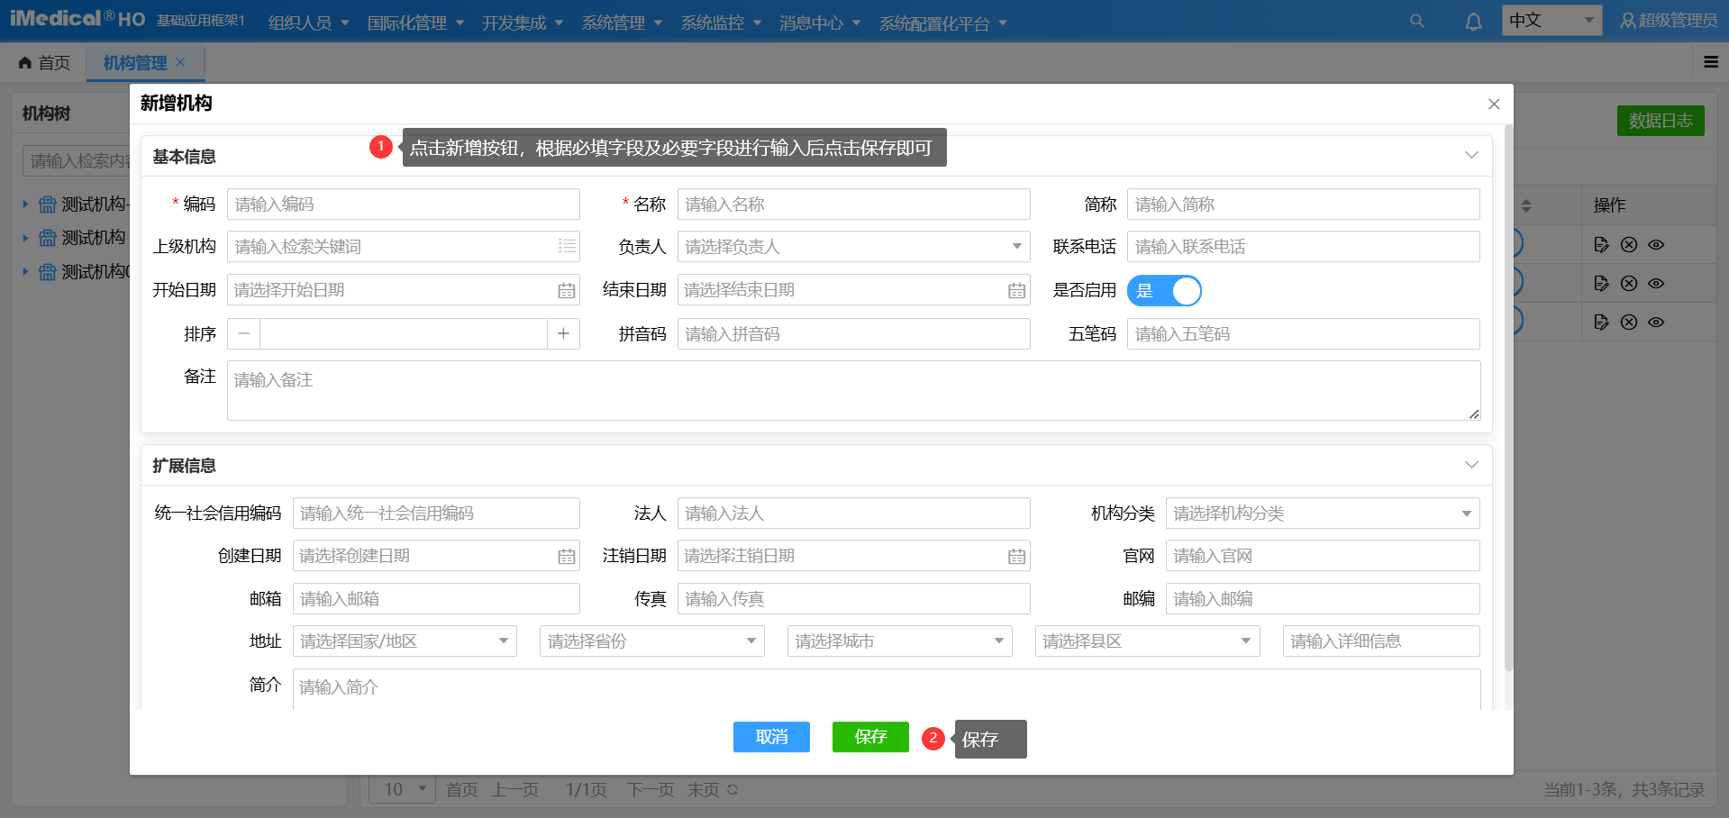The width and height of the screenshot is (1729, 818).
Task: Click the blue 取消 button
Action: [x=771, y=737]
